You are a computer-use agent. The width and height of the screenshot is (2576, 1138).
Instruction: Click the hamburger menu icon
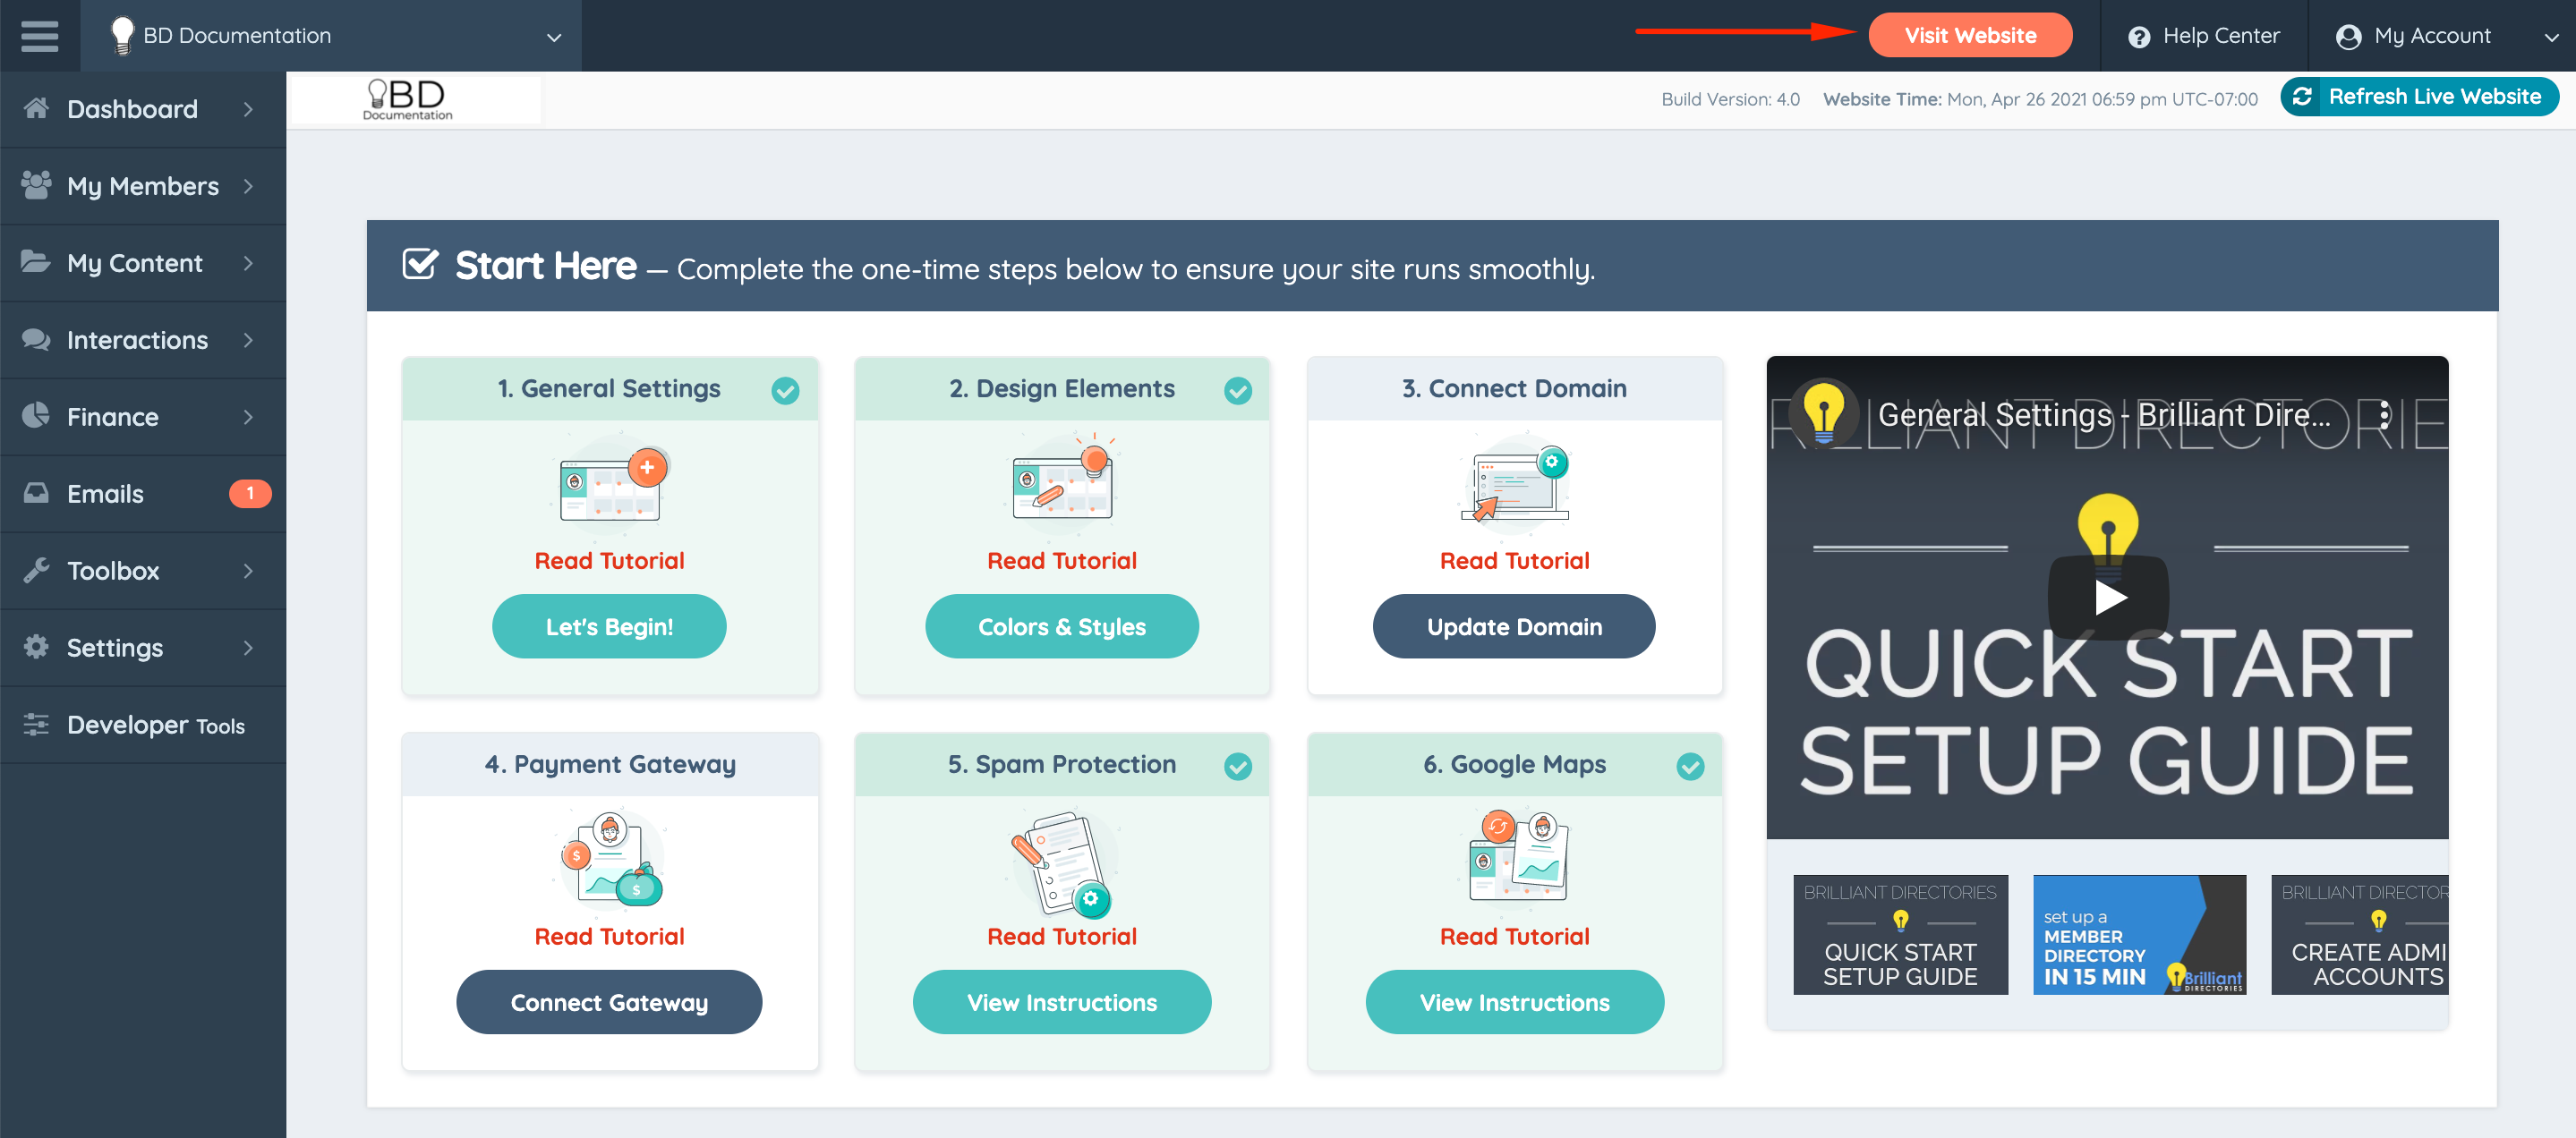(39, 36)
